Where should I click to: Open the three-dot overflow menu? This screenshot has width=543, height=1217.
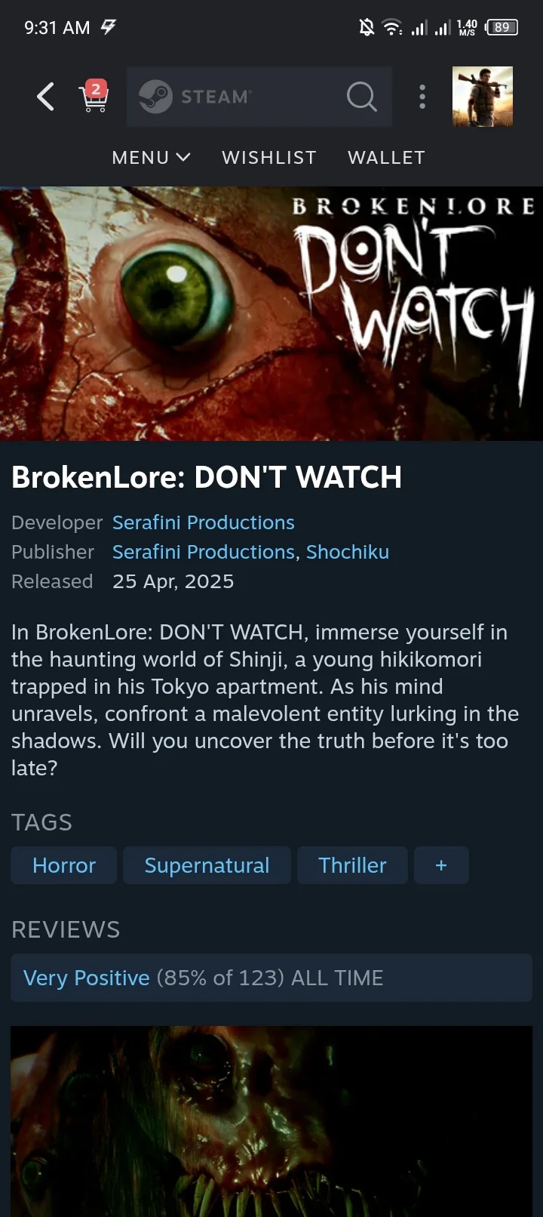coord(422,97)
